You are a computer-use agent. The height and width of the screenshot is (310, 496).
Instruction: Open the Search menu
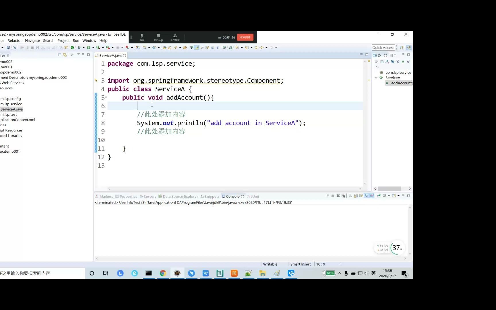(49, 41)
